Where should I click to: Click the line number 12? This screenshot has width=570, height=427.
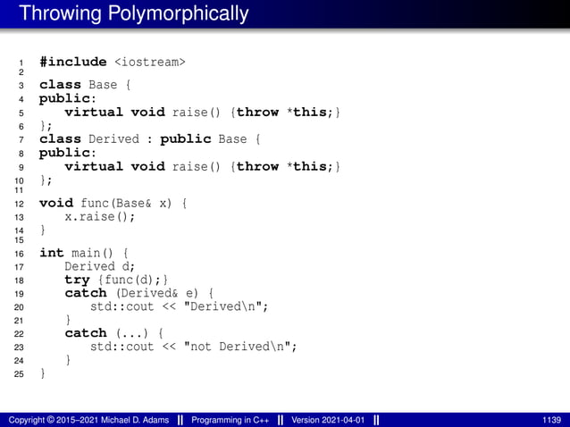point(19,204)
